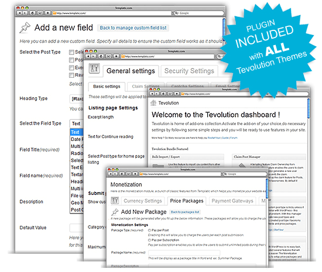Open the Basic settings sub-tab
Viewport: 322px width, 272px height.
[107, 87]
